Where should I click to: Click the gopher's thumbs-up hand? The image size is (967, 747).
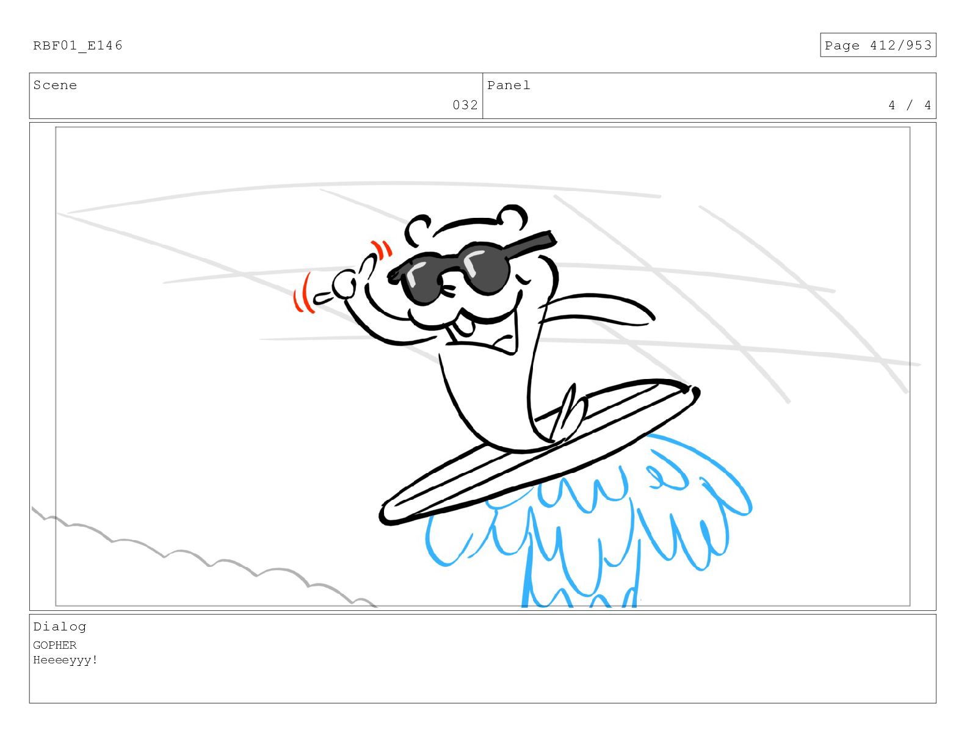point(351,284)
